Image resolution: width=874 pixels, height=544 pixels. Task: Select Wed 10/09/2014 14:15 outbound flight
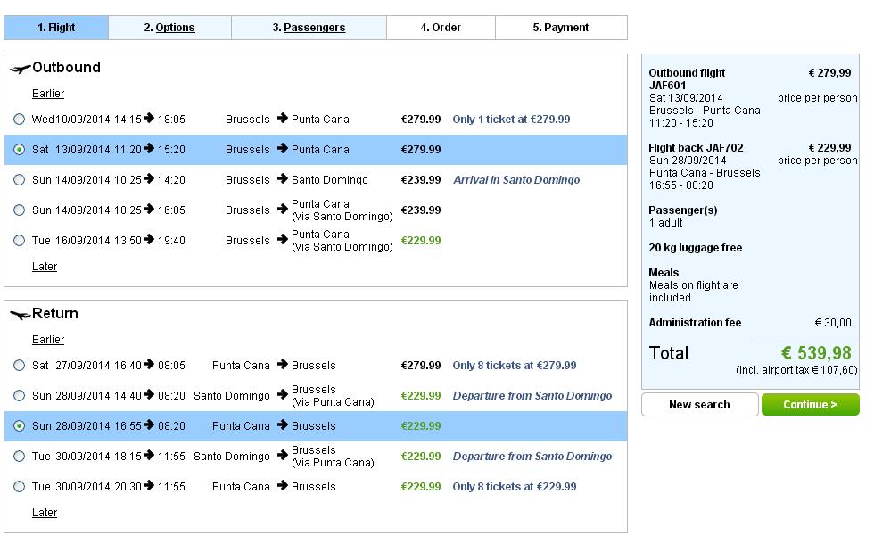(20, 120)
